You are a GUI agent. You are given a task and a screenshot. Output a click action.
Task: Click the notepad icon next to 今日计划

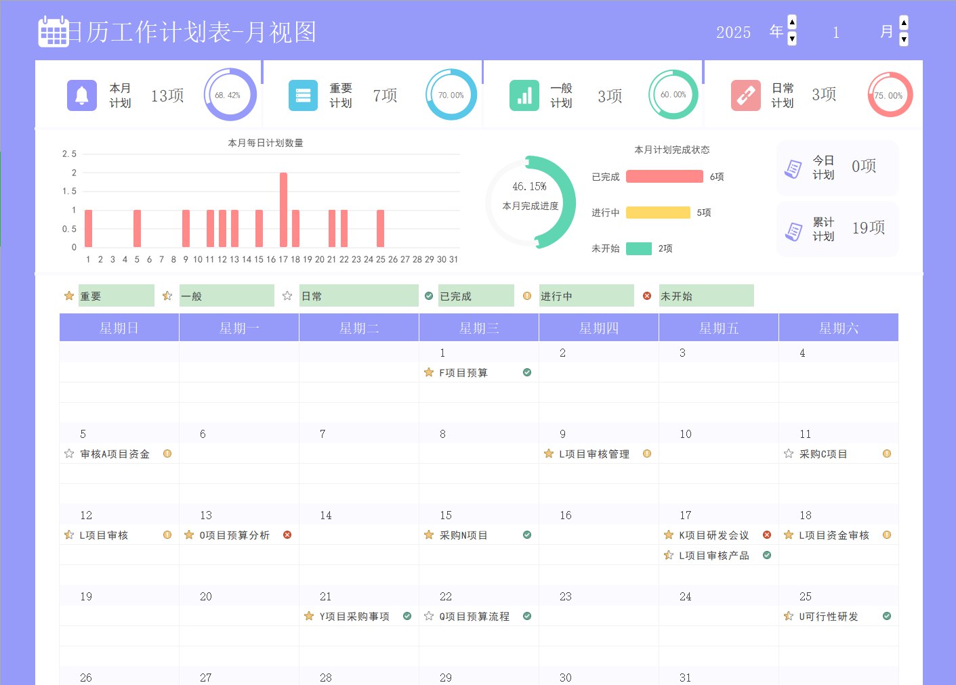793,167
